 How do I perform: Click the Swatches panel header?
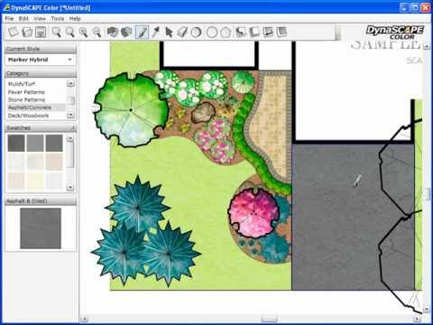point(41,128)
